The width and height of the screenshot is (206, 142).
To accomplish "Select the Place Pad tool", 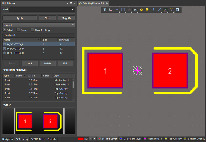I will click(x=141, y=10).
